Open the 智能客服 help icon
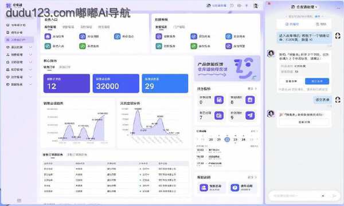344x206 pixels. point(204,188)
